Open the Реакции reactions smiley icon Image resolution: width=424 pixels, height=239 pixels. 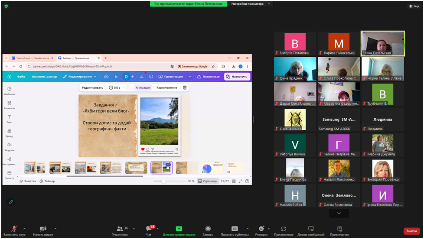[x=261, y=229]
